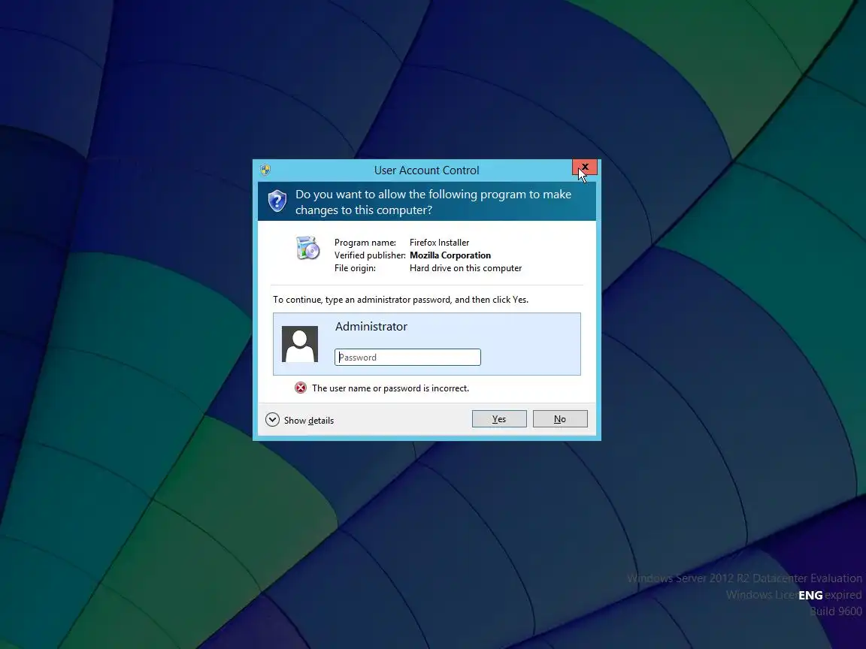Select the Administrator account name
The image size is (866, 649).
tap(371, 326)
